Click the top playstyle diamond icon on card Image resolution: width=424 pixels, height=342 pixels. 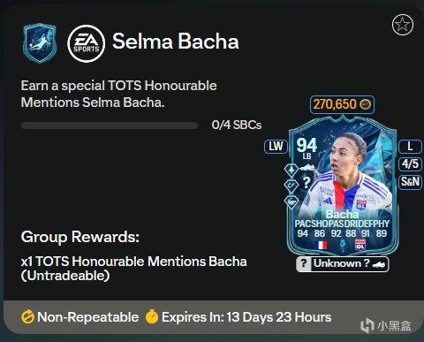pyautogui.click(x=291, y=171)
